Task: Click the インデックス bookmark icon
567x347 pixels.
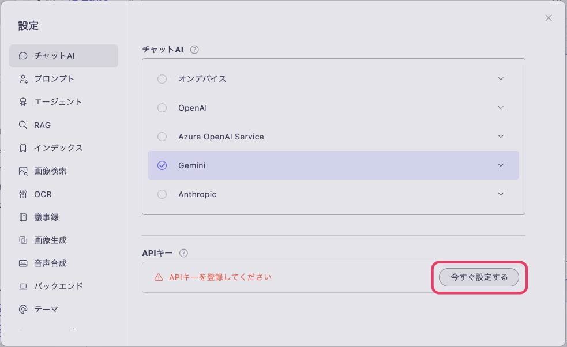Action: coord(23,148)
